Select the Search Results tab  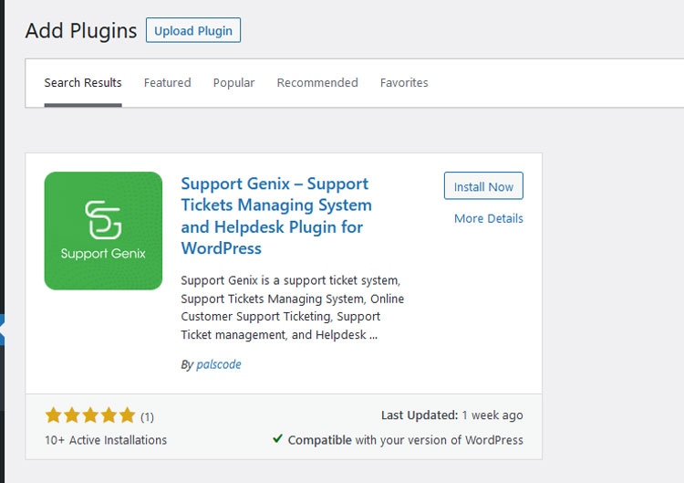[83, 82]
